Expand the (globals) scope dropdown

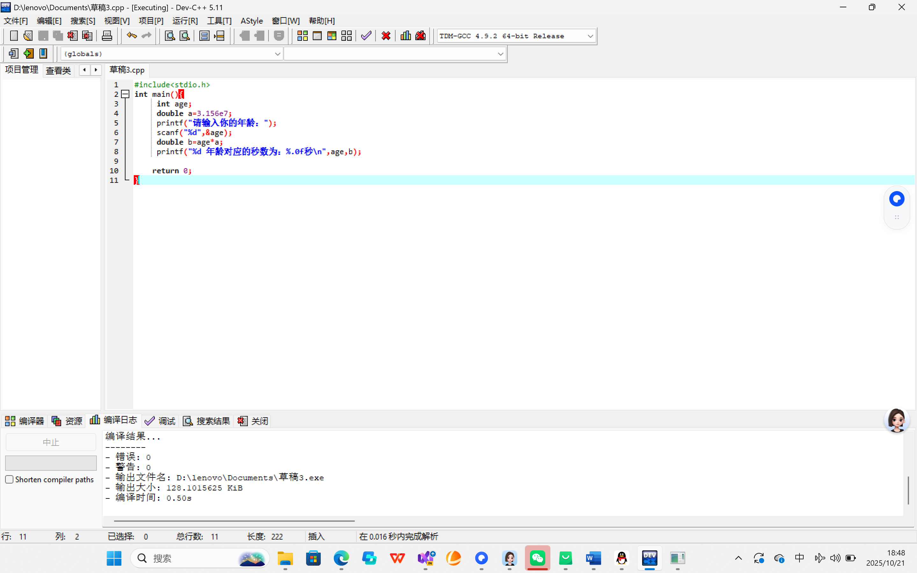277,54
